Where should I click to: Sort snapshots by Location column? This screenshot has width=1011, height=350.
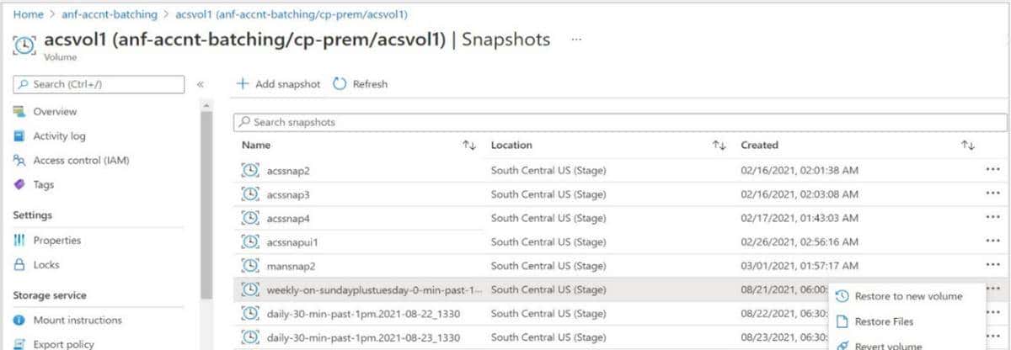click(719, 146)
